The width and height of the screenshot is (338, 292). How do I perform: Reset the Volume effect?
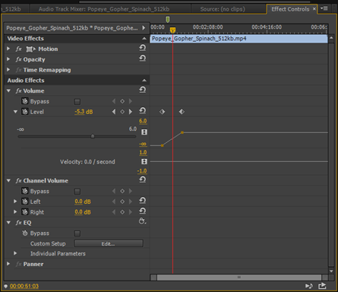pos(143,90)
